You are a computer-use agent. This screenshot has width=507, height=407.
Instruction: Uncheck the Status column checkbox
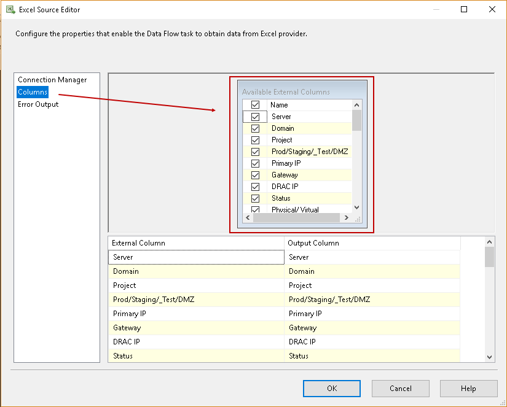(255, 198)
